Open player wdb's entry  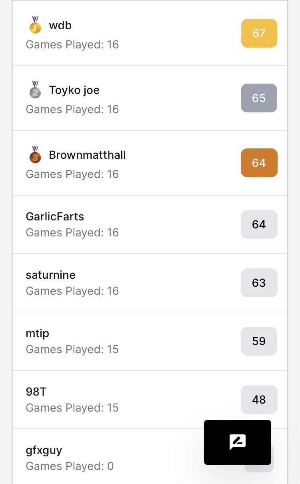click(x=150, y=33)
